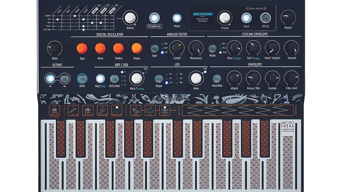The width and height of the screenshot is (342, 192).
Task: Enable Paraphonic mode
Action: [x=154, y=18]
